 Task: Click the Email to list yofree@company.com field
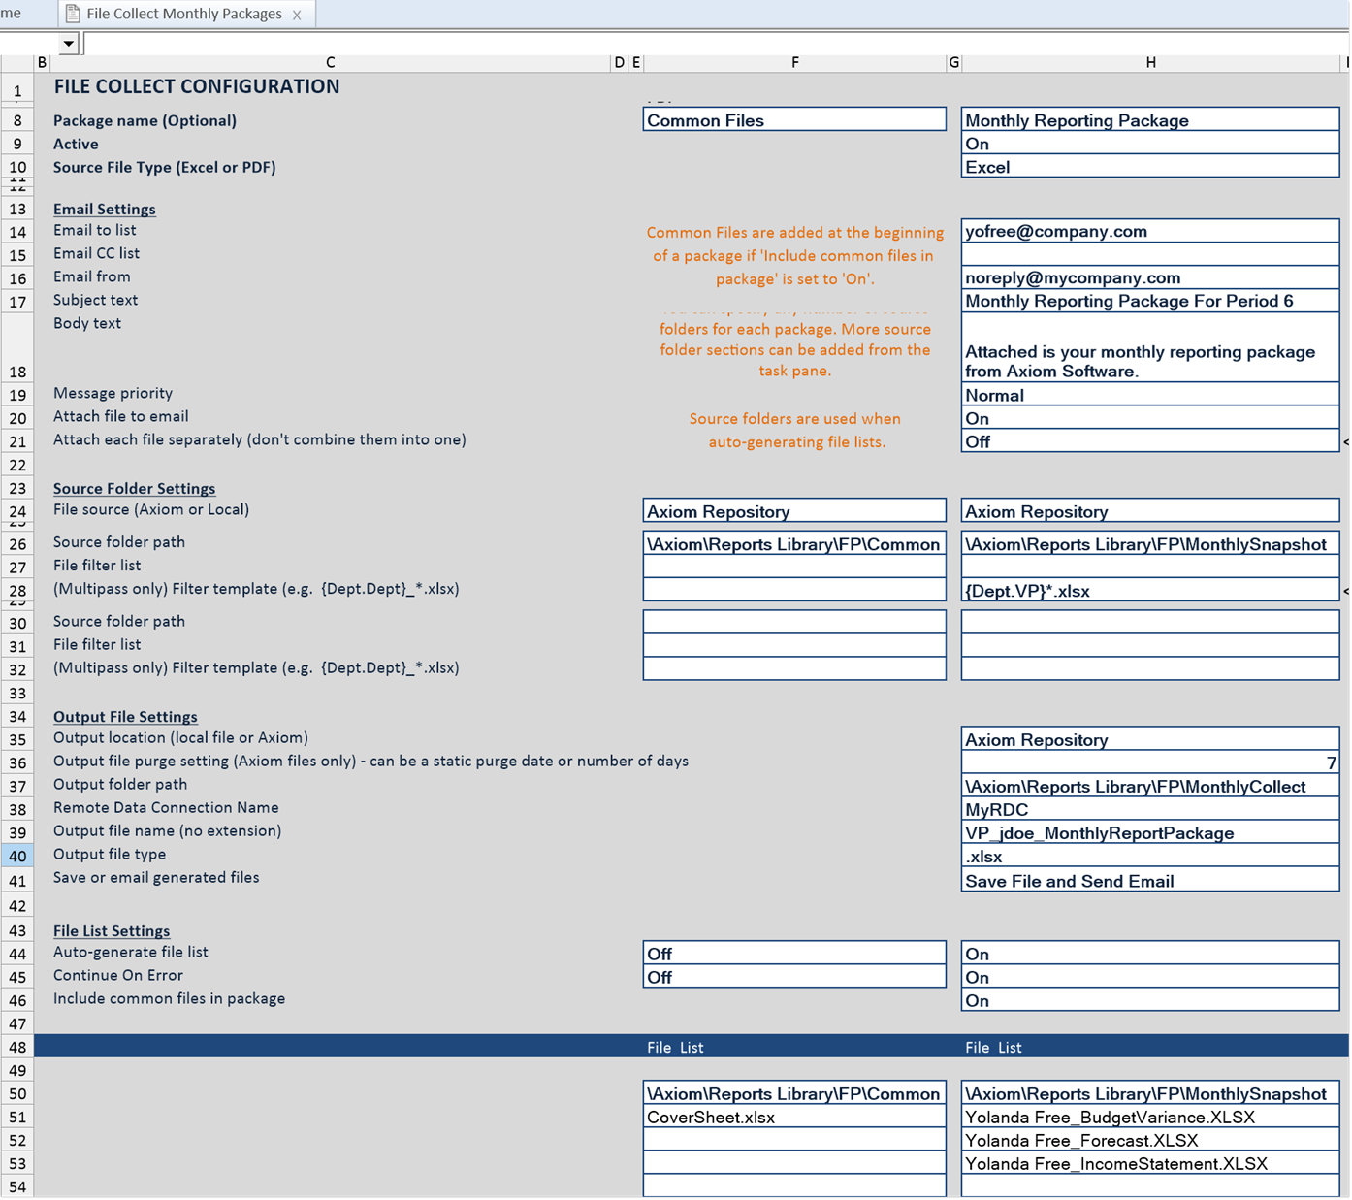click(1149, 231)
